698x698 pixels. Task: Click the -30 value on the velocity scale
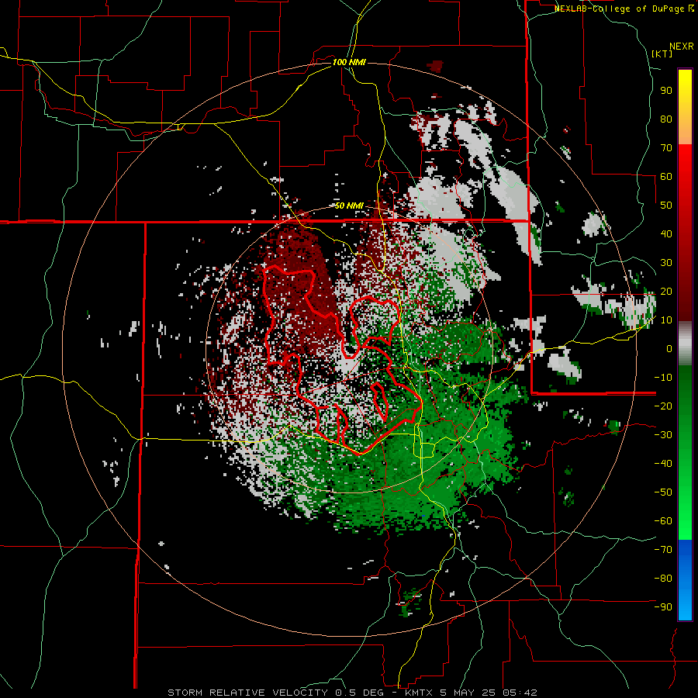tap(663, 435)
